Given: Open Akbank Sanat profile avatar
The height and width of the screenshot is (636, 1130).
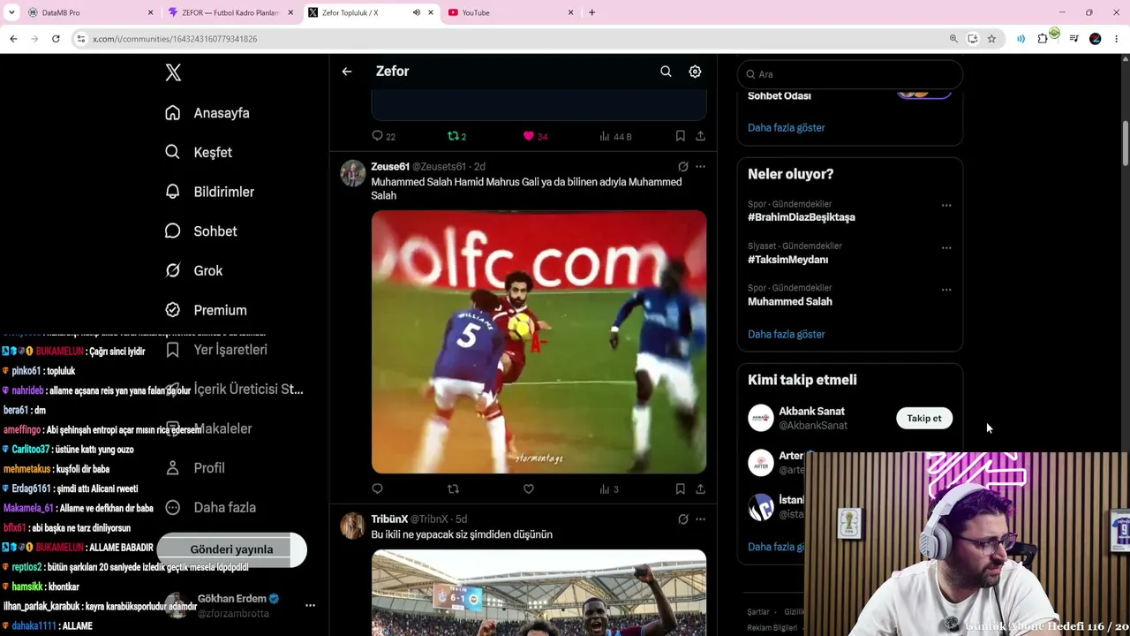Looking at the screenshot, I should (761, 418).
